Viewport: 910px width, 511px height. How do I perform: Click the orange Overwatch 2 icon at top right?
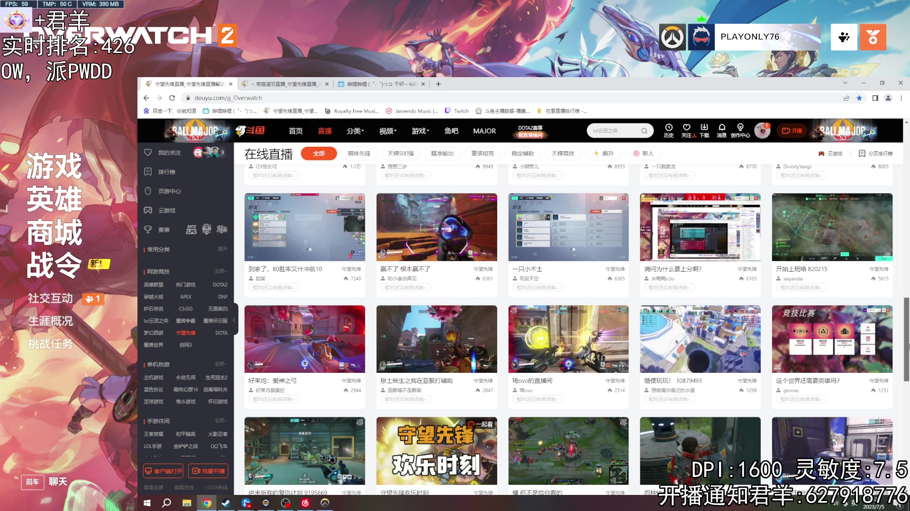(873, 37)
